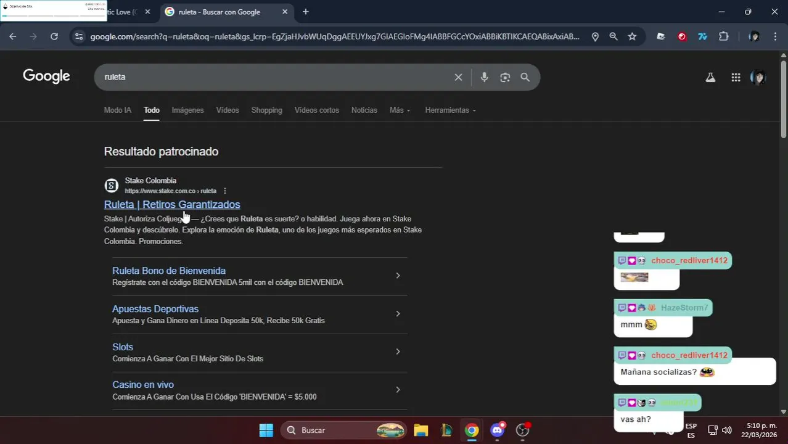788x444 pixels.
Task: Open three-dot options beside Stake Colombia result
Action: coord(225,191)
